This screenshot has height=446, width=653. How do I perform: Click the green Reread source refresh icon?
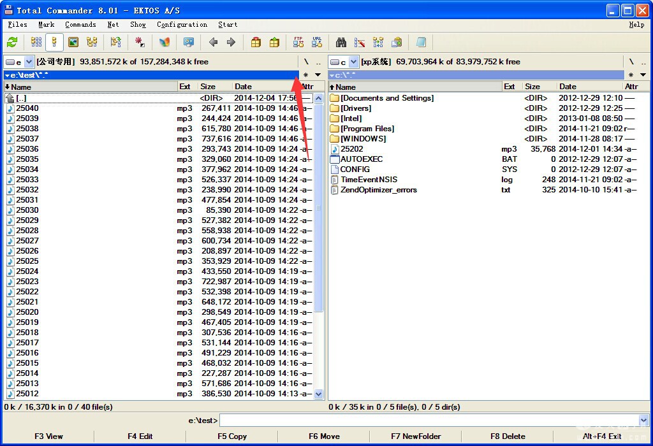(12, 42)
